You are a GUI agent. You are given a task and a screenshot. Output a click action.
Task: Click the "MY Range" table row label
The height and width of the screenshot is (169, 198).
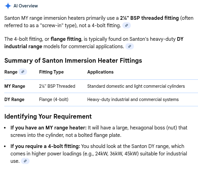tap(15, 86)
